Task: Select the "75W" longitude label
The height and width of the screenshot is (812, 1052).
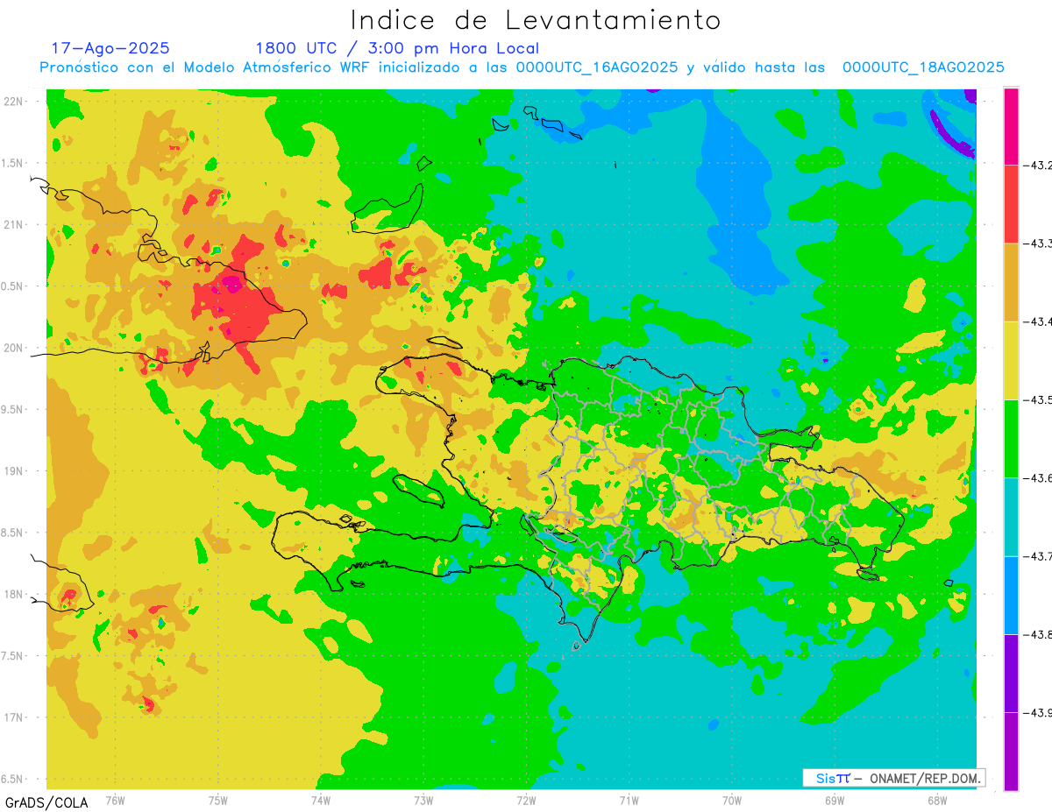Action: point(218,799)
